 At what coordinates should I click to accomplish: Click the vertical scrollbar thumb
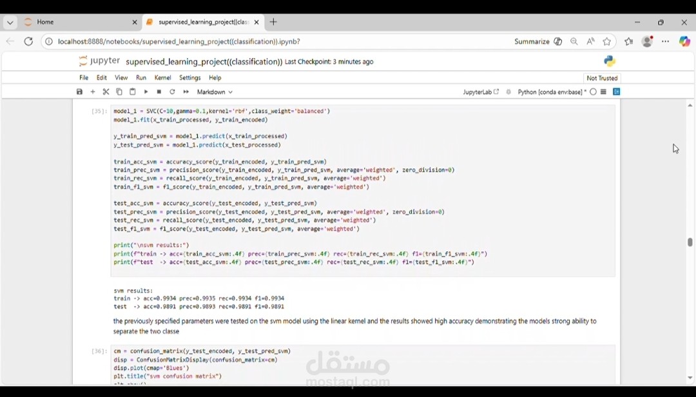tap(690, 242)
